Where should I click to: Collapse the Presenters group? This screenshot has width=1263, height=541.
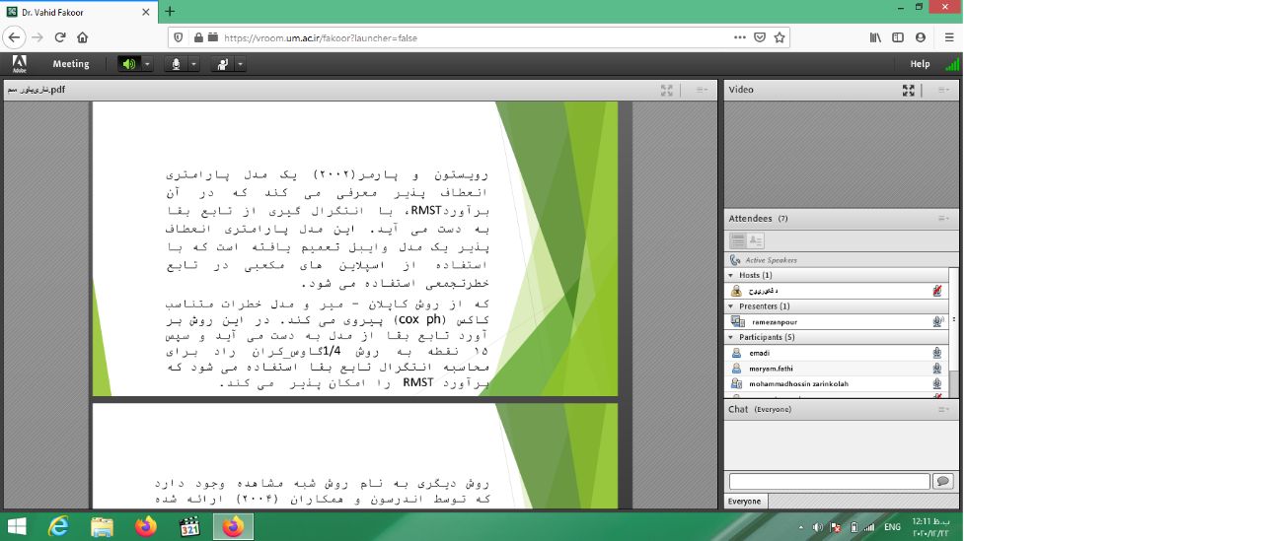tap(731, 306)
